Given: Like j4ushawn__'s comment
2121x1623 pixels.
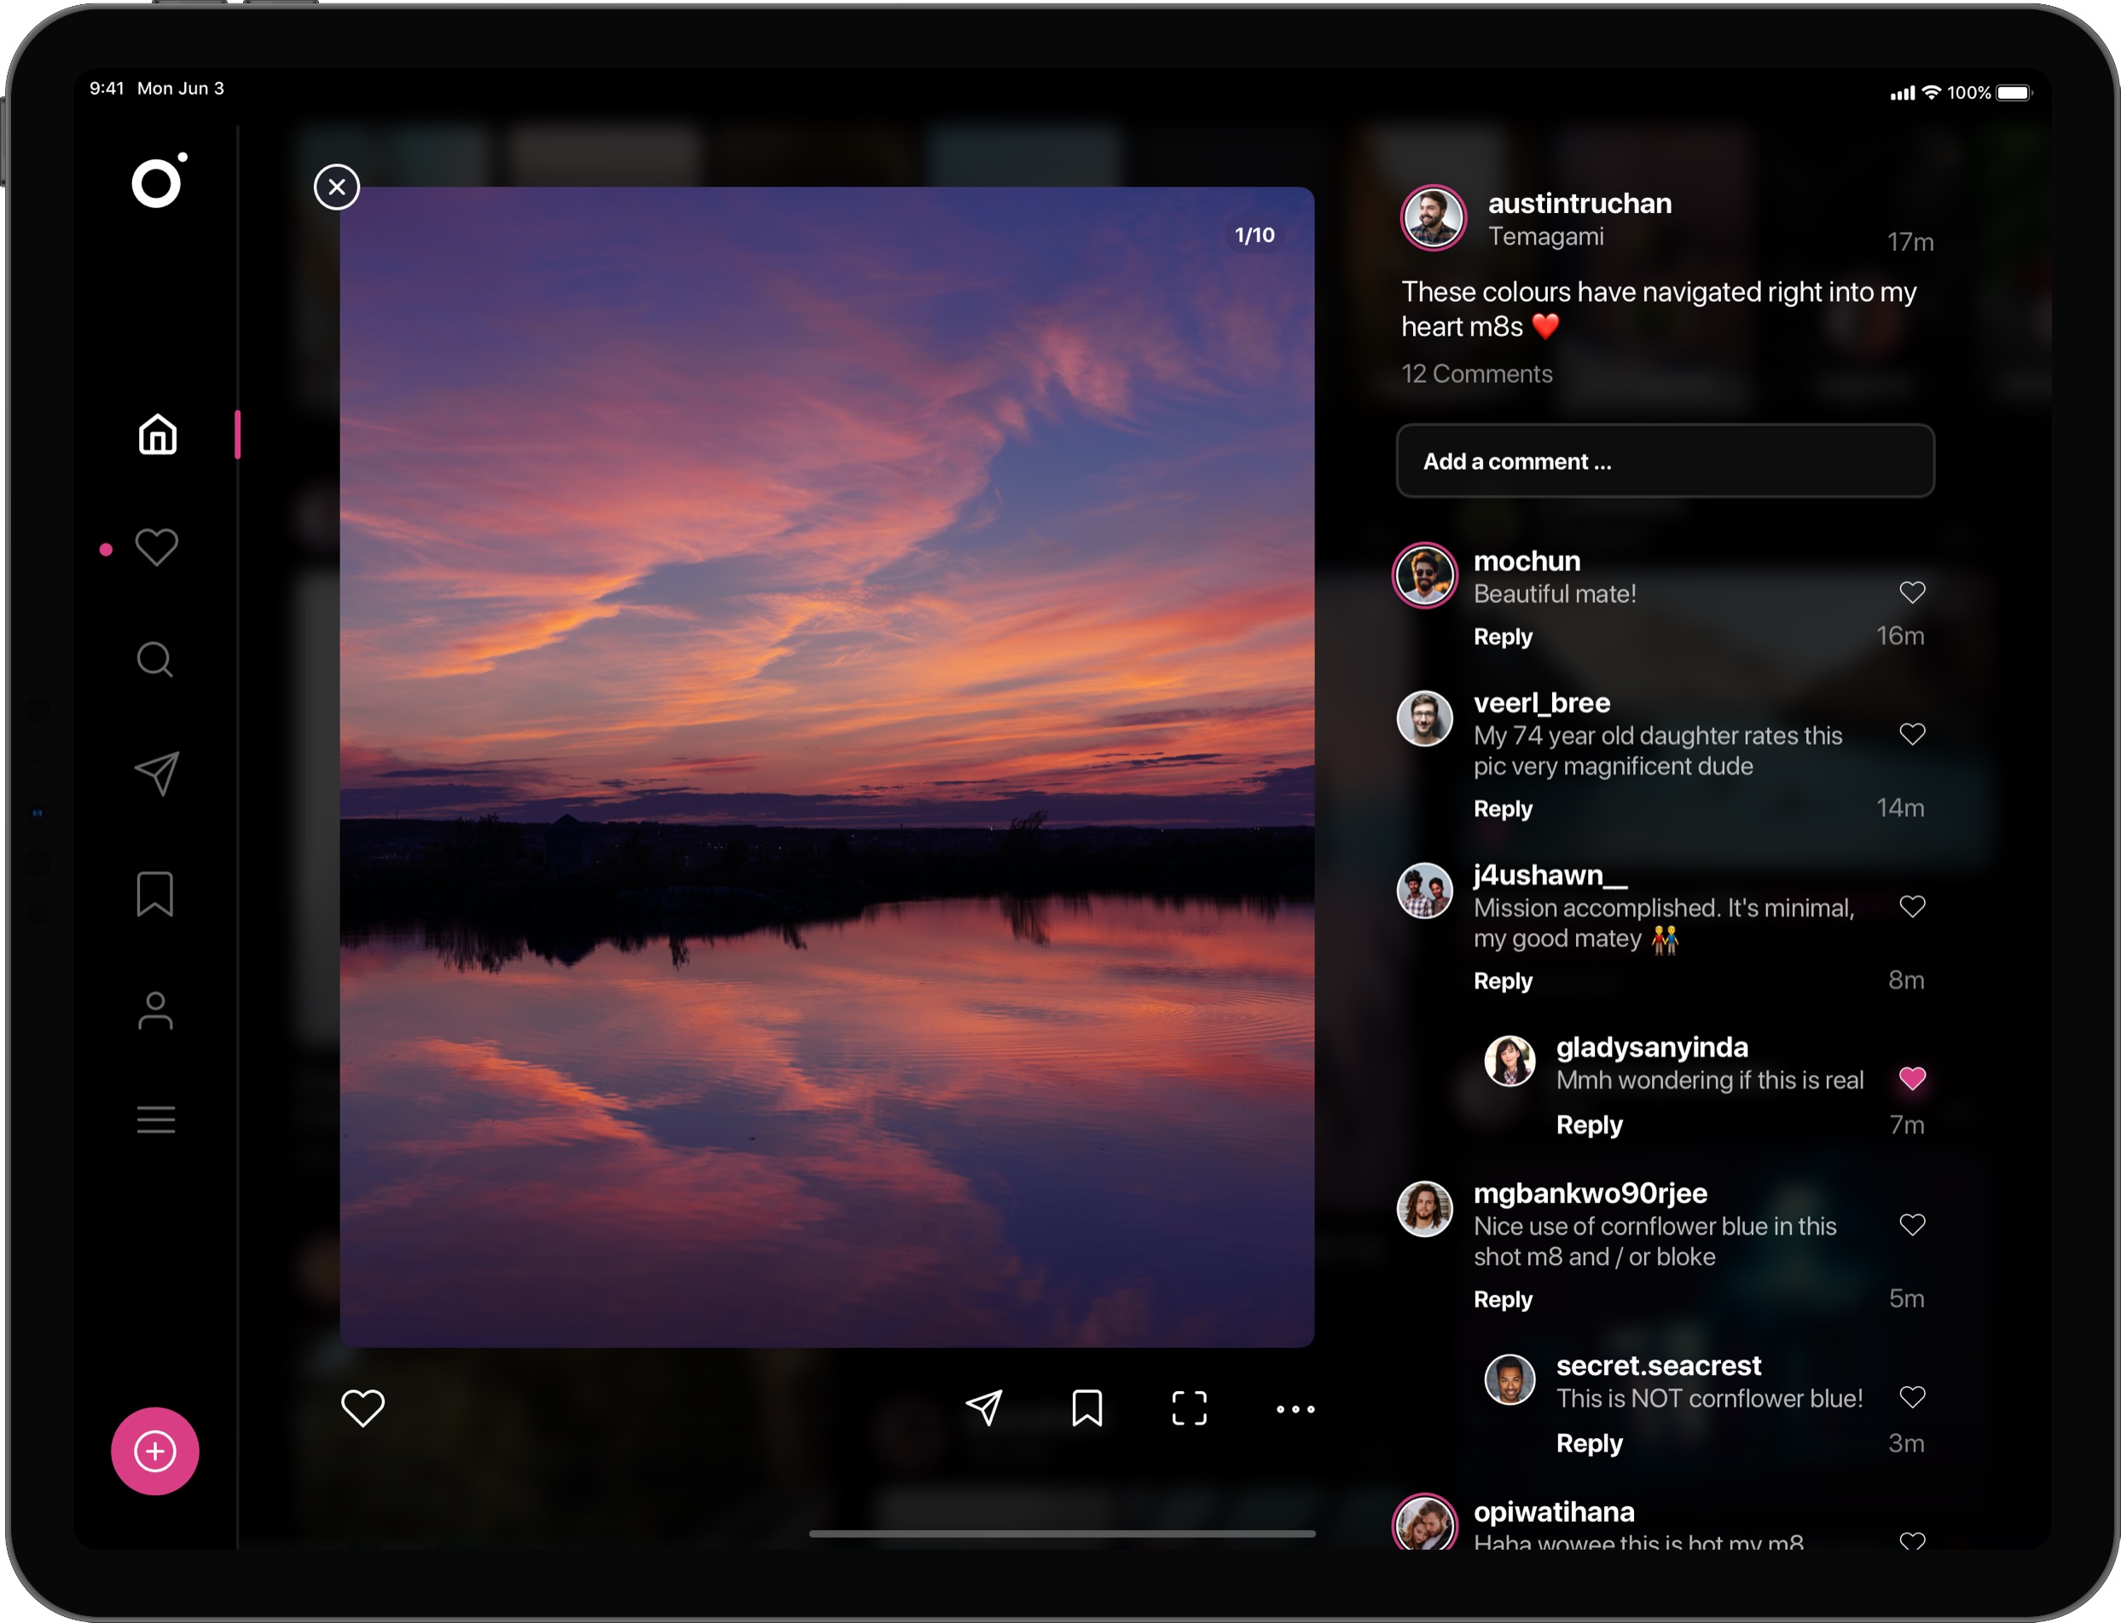Looking at the screenshot, I should click(x=1911, y=906).
